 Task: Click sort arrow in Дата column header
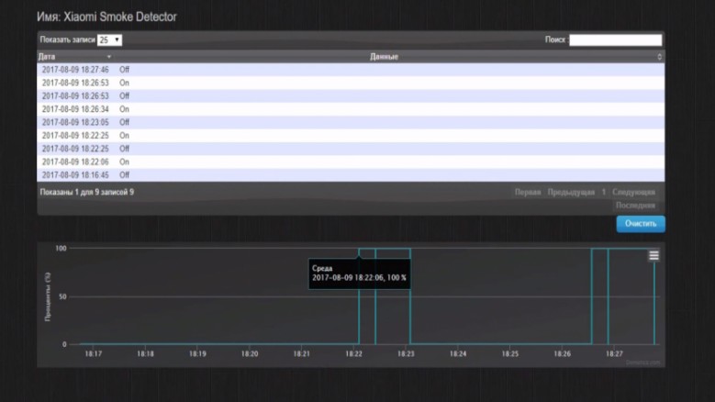(109, 57)
